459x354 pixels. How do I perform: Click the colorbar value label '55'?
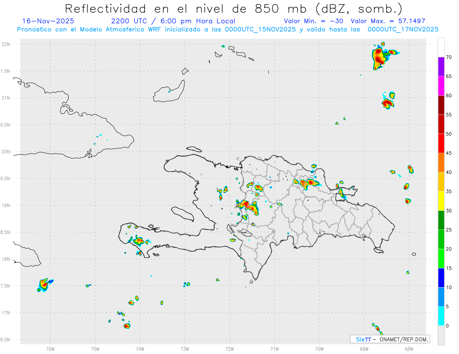449,115
